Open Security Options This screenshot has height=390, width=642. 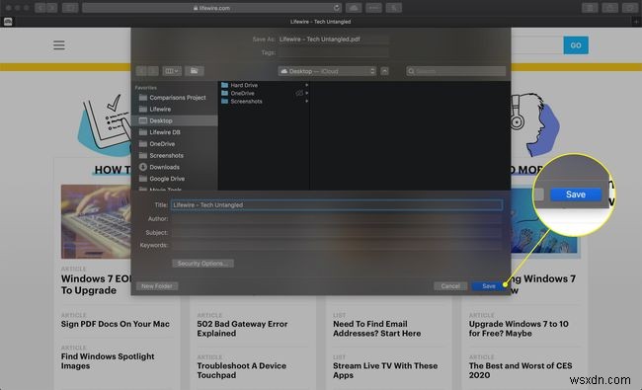click(x=202, y=264)
